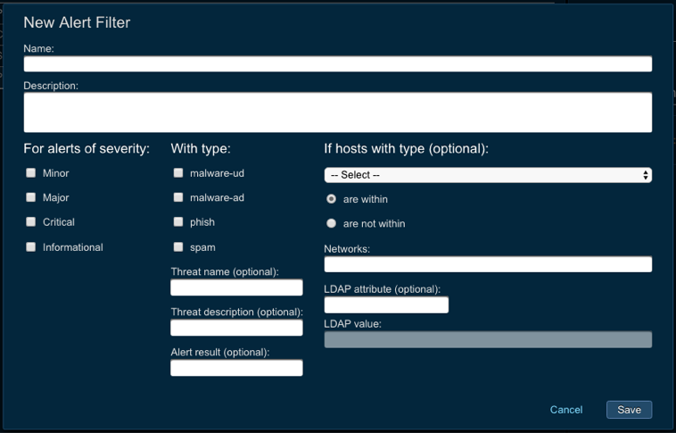Click the Networks input field
Image resolution: width=676 pixels, height=433 pixels.
487,264
